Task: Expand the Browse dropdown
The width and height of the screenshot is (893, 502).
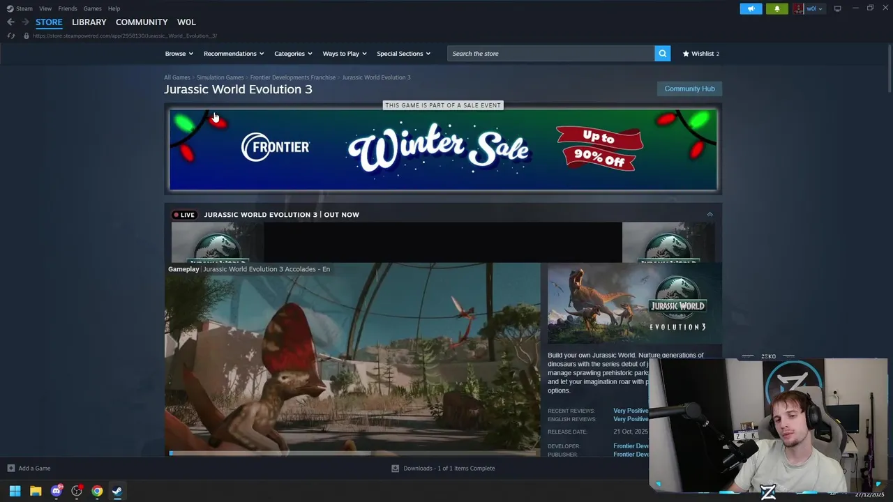Action: point(179,54)
